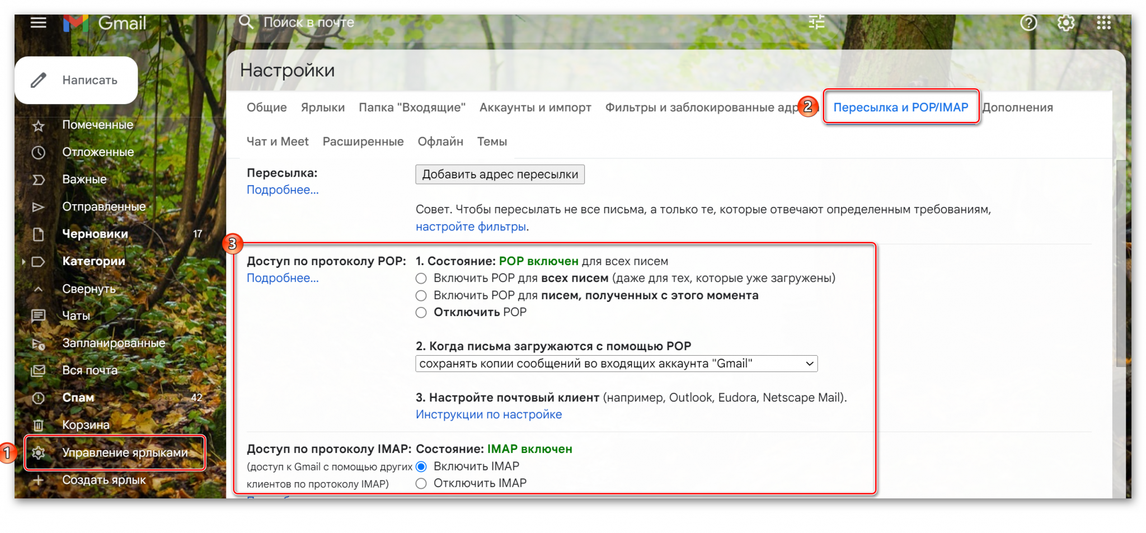This screenshot has height=533, width=1146.
Task: Open the Отложенные folder
Action: 98,152
